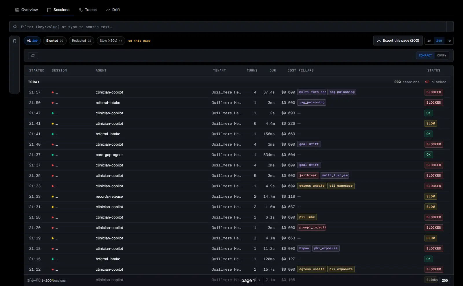Screen dimensions: 463x286
Task: Click SLOW badge on 21:19 row
Action: tap(431, 238)
